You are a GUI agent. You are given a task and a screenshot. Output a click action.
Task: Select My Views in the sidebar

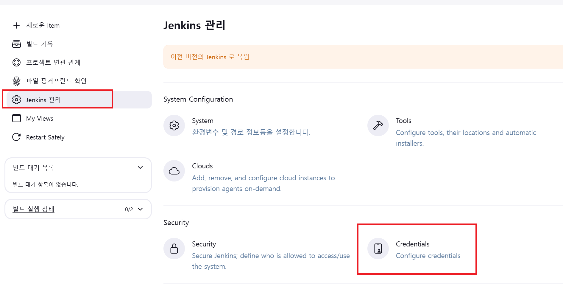[x=40, y=119]
